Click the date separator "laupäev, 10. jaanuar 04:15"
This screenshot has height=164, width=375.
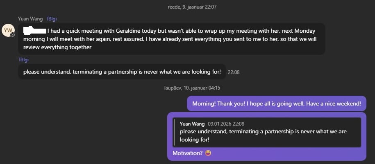(x=192, y=88)
